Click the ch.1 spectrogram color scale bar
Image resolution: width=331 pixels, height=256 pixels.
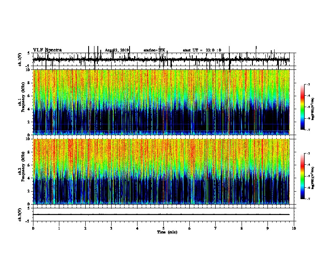[x=303, y=107]
